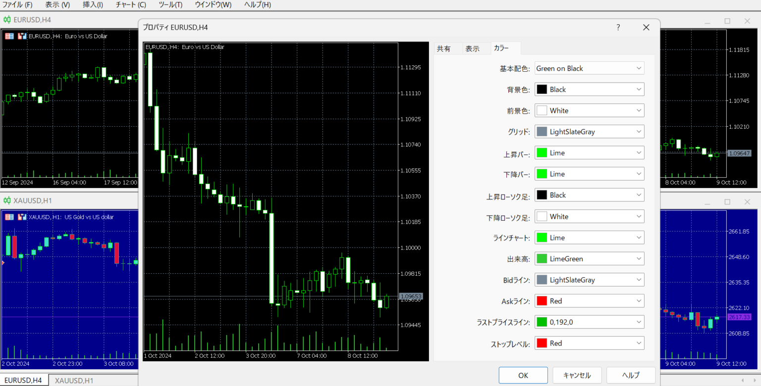761x386 pixels.
Task: Switch to the 共有 tab
Action: pos(443,48)
